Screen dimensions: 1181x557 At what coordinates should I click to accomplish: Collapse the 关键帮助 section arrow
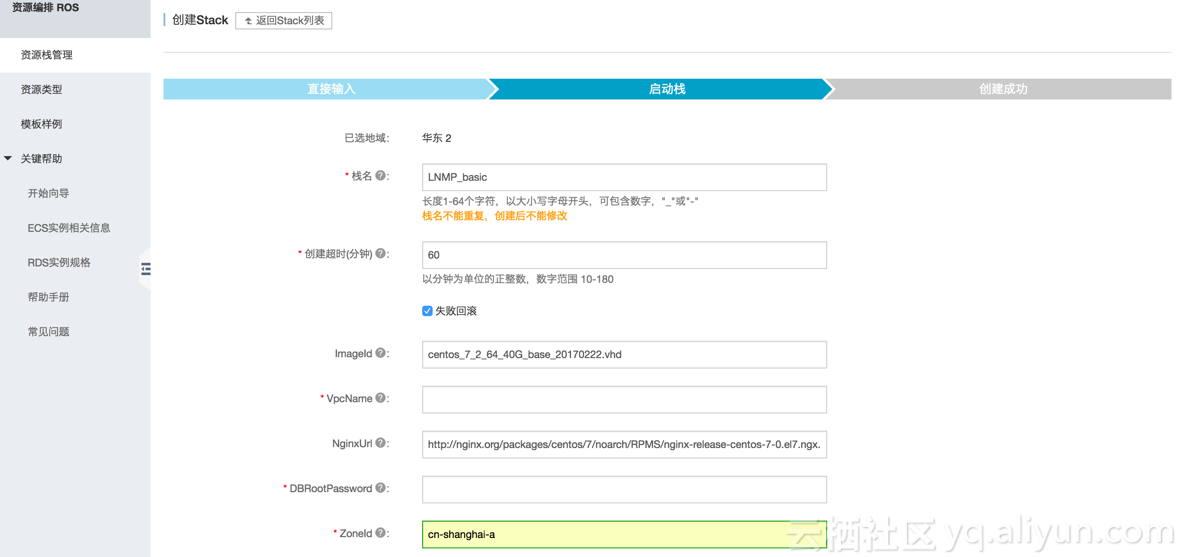tap(8, 159)
